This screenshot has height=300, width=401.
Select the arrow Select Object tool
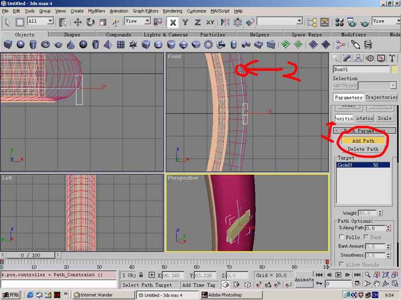pos(7,22)
